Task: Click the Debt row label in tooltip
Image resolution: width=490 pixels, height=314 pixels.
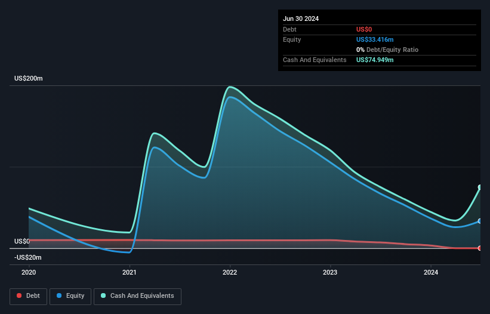Action: pos(289,29)
